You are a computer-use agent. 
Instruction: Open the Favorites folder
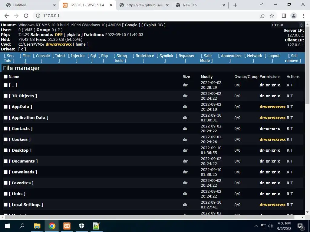click(21, 183)
